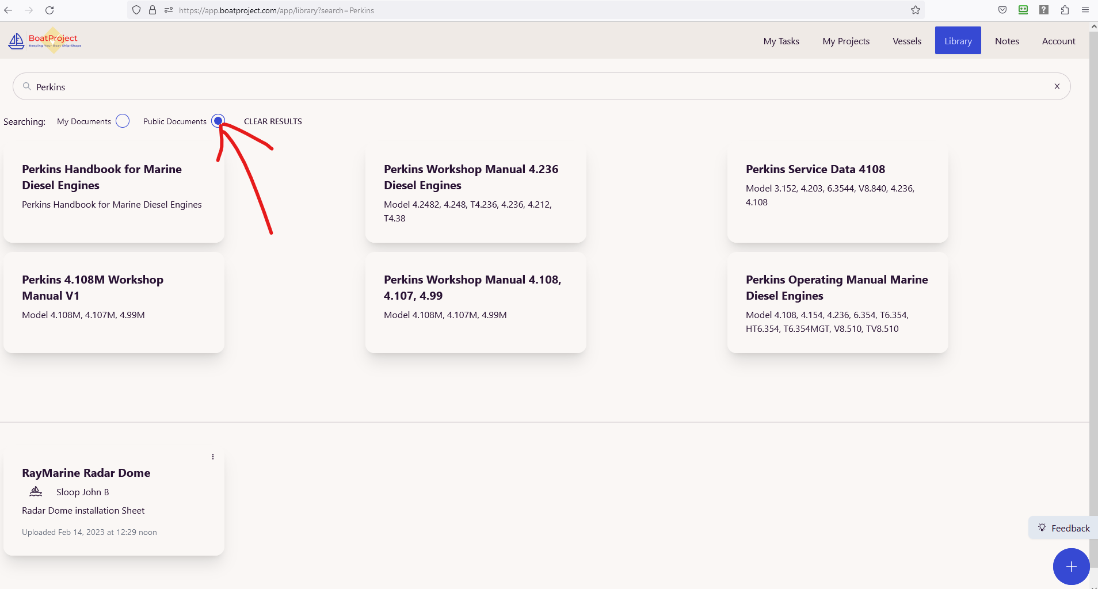Open Perkins Workshop Manual 4.236 Diesel Engines
Image resolution: width=1098 pixels, height=589 pixels.
click(x=475, y=193)
